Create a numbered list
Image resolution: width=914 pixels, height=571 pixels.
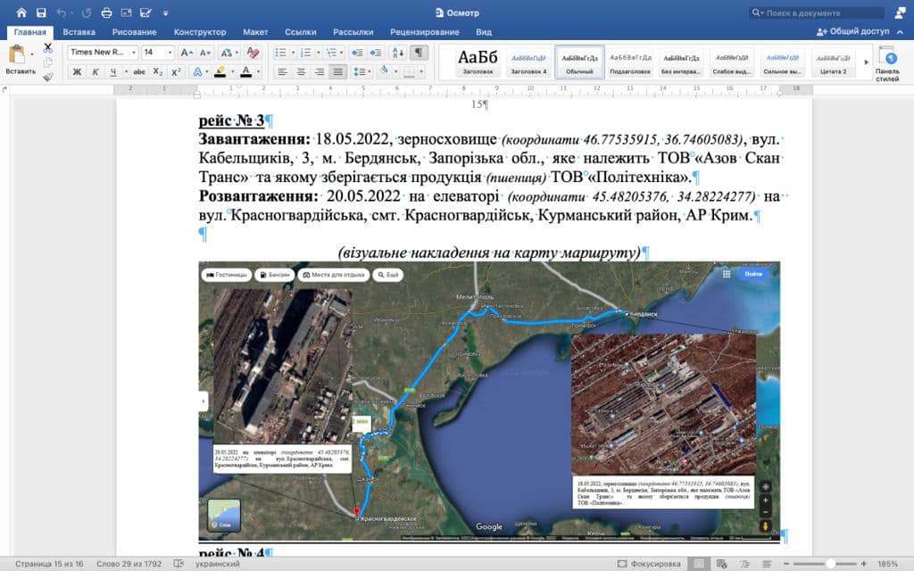click(x=305, y=53)
